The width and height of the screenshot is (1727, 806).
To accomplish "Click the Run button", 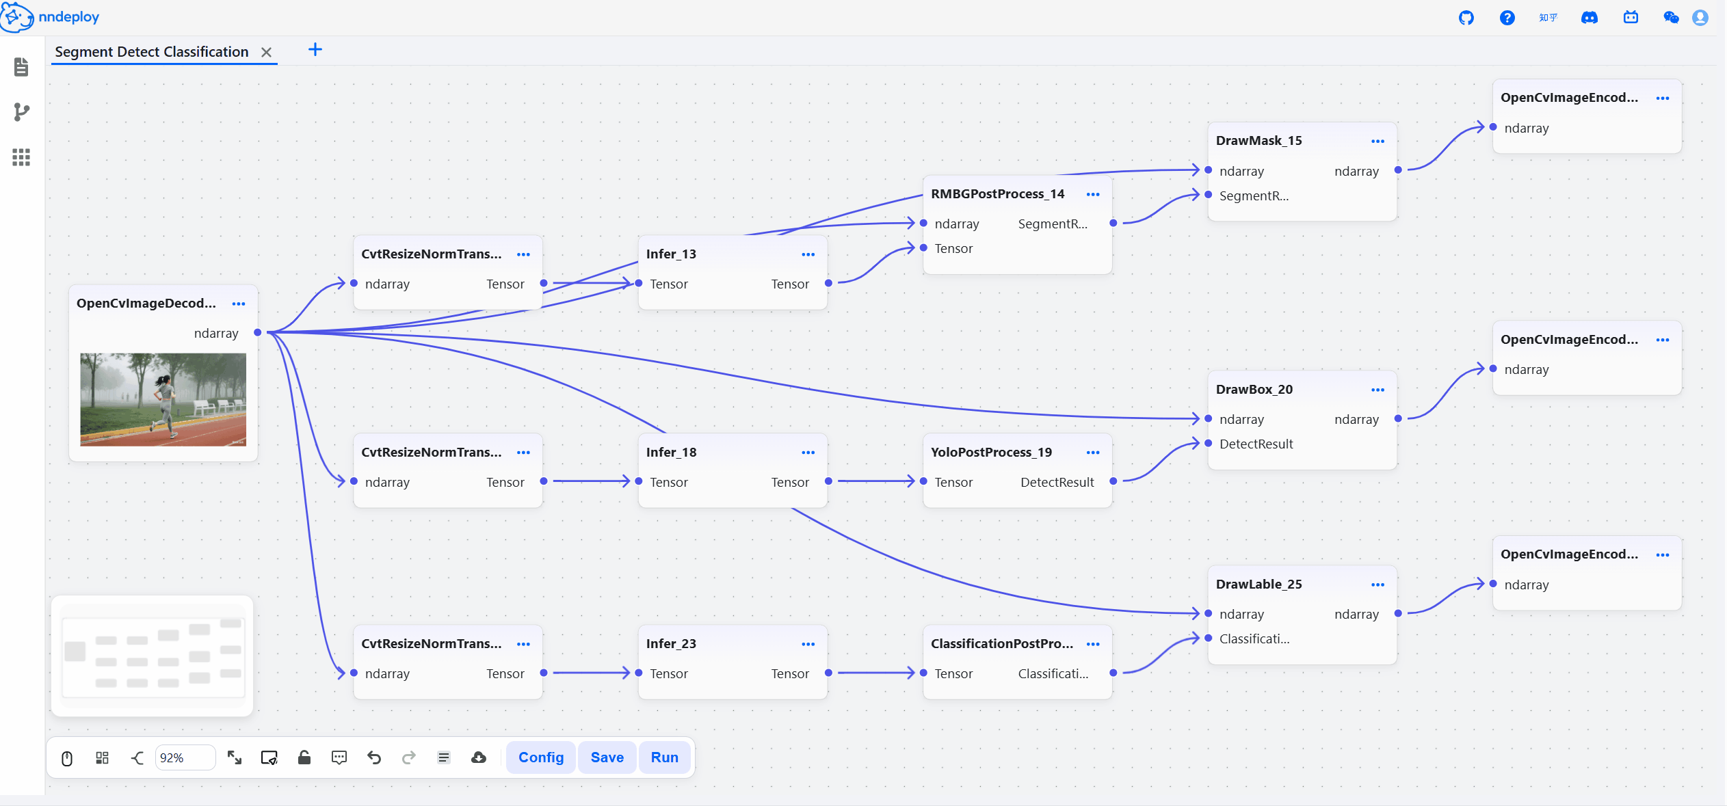I will click(x=664, y=757).
